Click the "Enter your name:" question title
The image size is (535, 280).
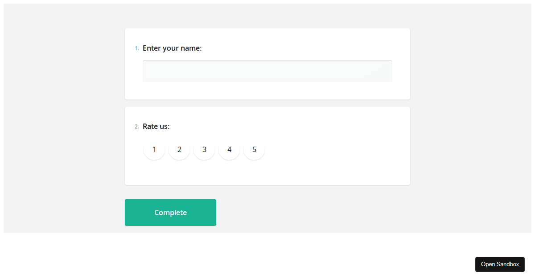(x=172, y=48)
